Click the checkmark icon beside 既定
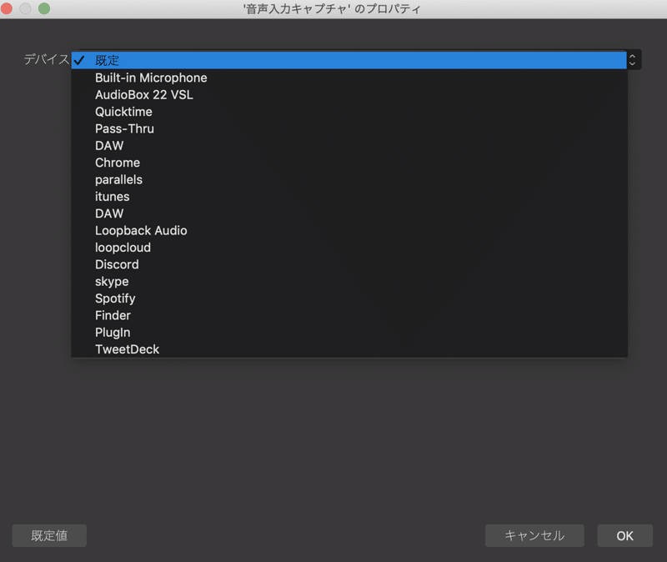 [79, 60]
